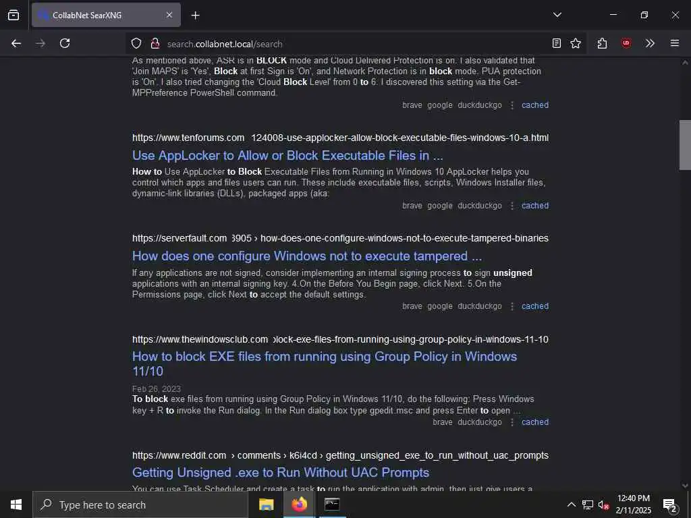Click google engine tag under AppLocker result
Viewport: 691px width, 518px height.
pyautogui.click(x=440, y=206)
